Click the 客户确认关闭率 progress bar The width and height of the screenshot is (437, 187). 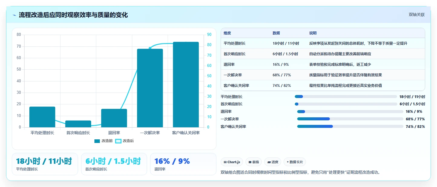[x=350, y=126]
